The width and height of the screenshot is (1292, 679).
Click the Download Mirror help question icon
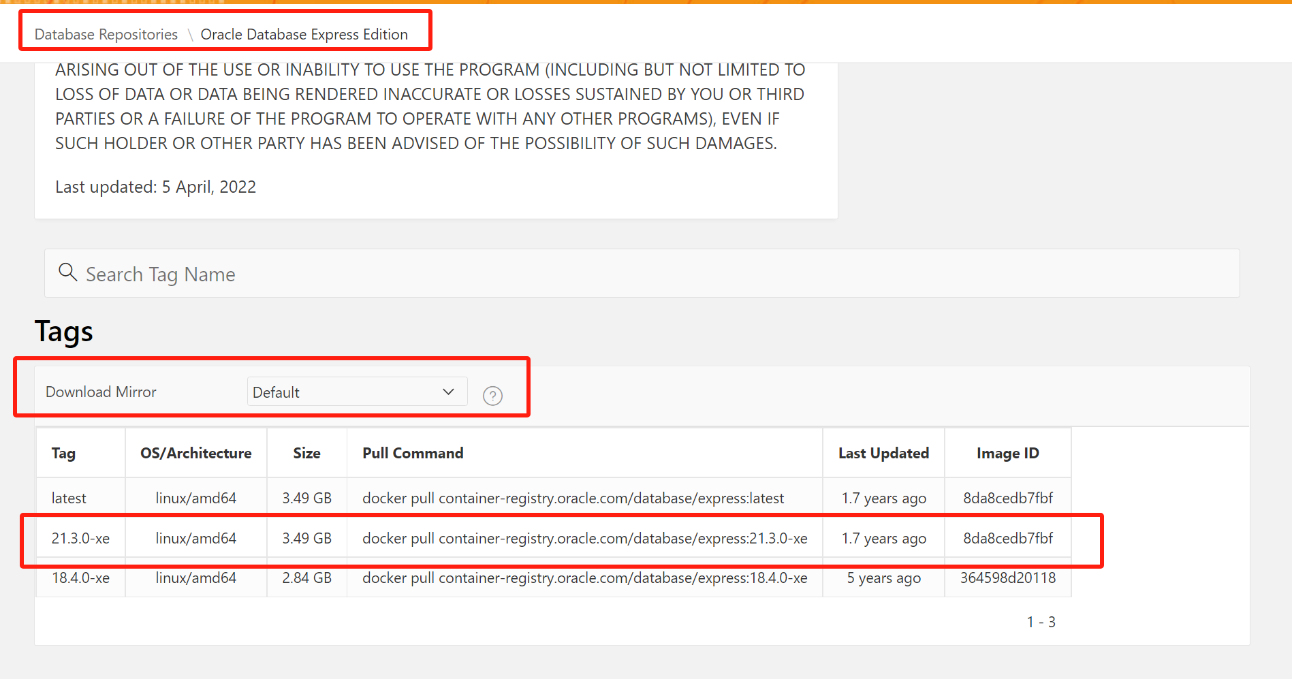[x=492, y=396]
